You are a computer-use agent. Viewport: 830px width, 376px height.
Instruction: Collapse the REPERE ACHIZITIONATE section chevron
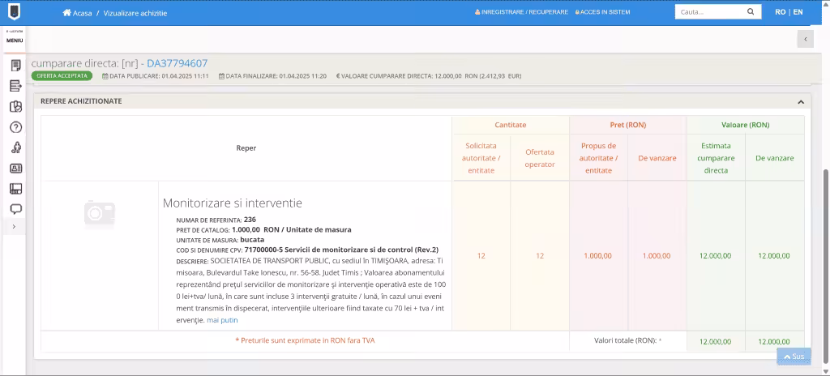(801, 101)
